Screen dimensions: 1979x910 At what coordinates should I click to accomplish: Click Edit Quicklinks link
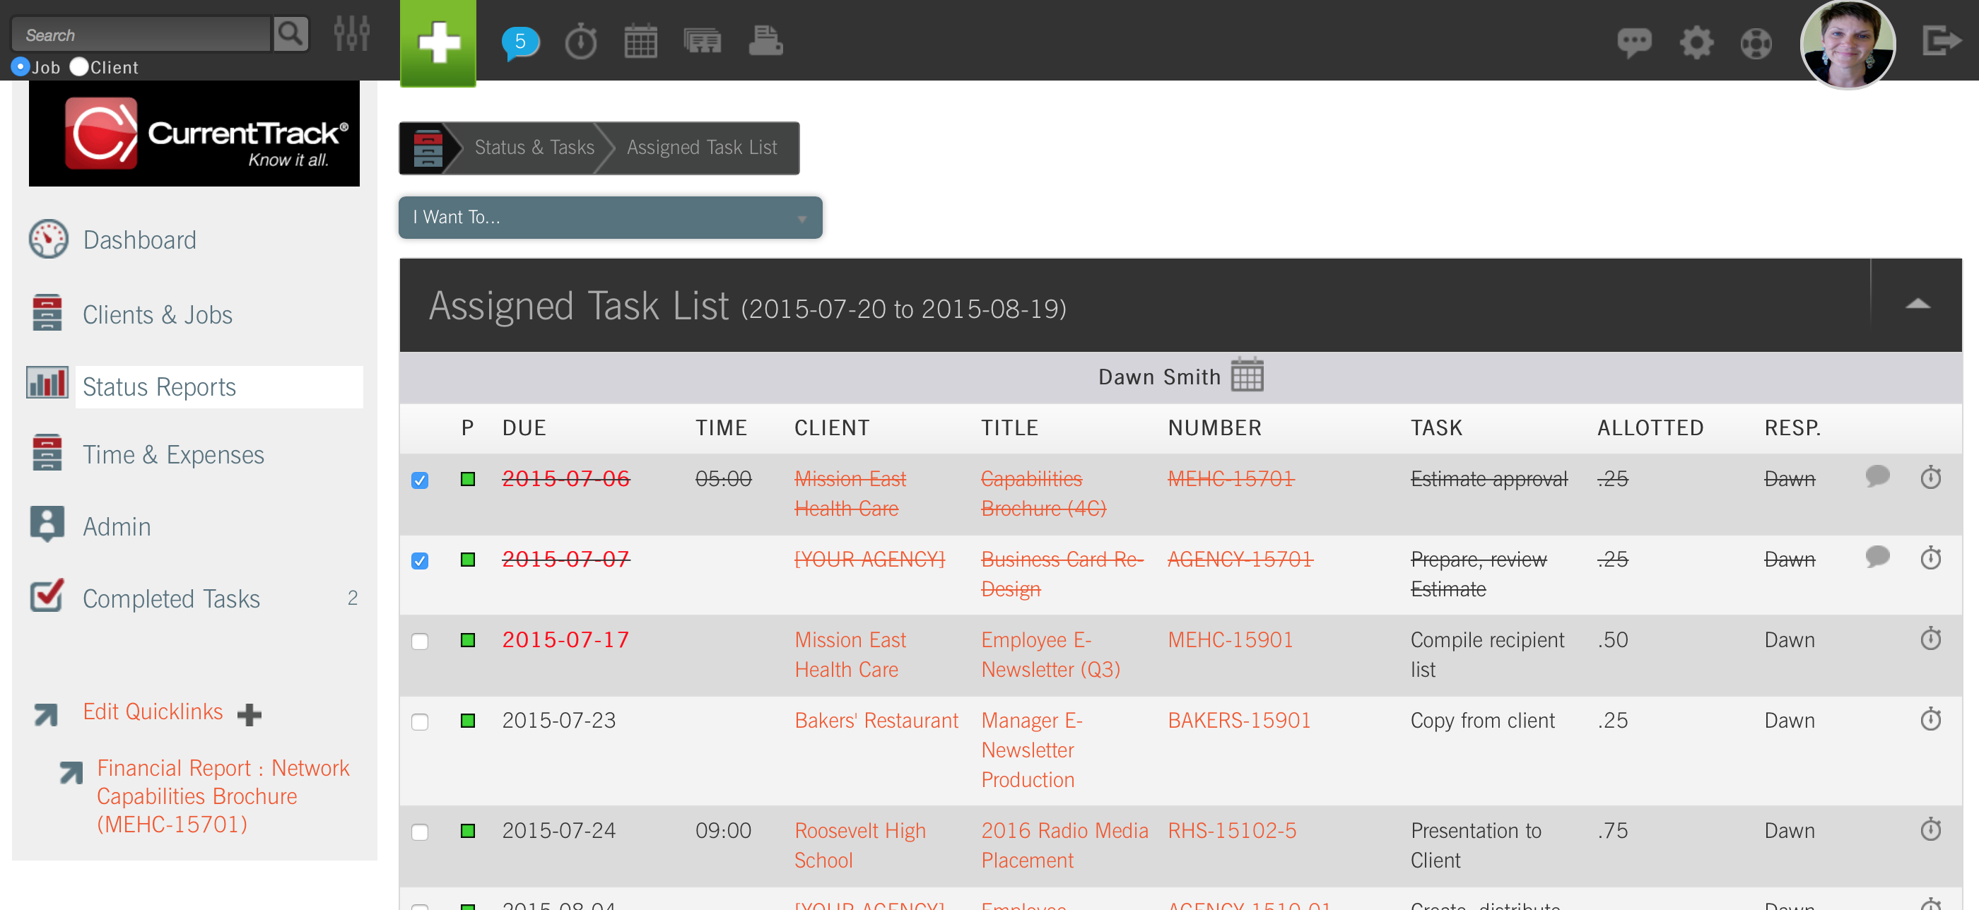point(153,711)
